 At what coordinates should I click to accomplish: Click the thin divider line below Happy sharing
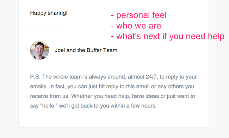tap(45, 29)
